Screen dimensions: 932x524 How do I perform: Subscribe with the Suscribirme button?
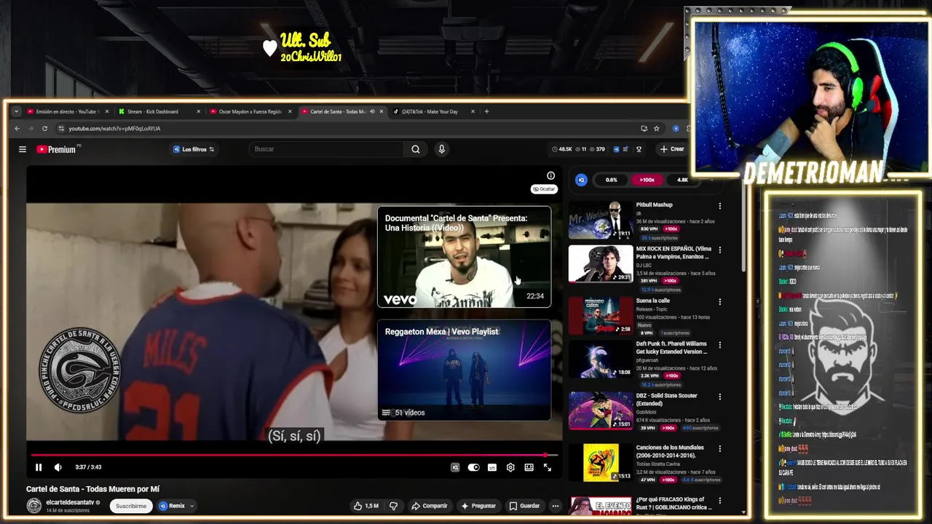pyautogui.click(x=131, y=506)
